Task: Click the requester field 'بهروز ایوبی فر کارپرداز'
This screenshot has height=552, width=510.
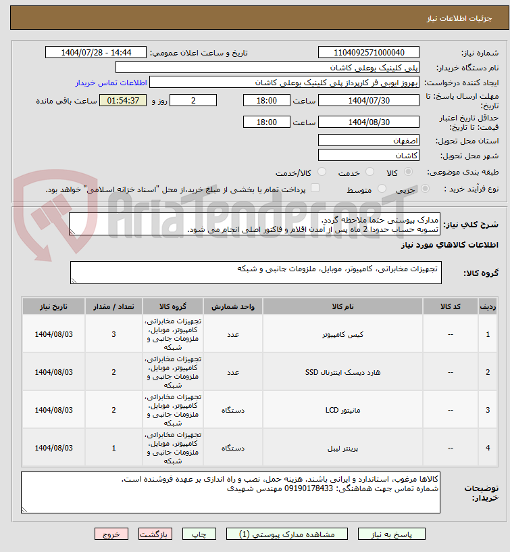Action: pyautogui.click(x=284, y=83)
